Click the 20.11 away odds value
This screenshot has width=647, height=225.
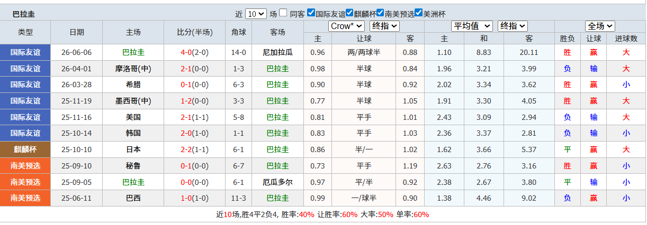click(x=529, y=52)
